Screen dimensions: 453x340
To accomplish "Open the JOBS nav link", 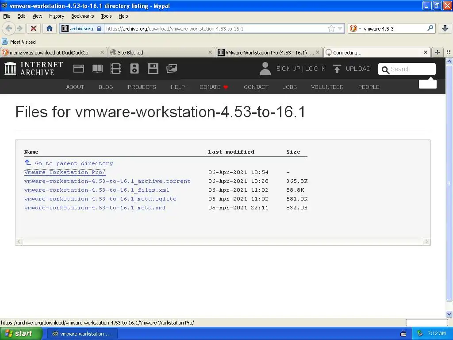I will tap(290, 87).
